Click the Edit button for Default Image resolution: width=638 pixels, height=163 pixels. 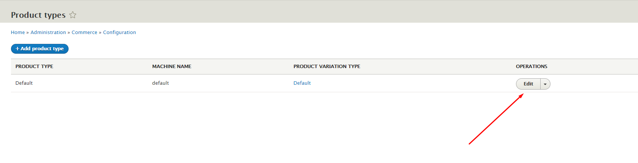click(x=528, y=84)
